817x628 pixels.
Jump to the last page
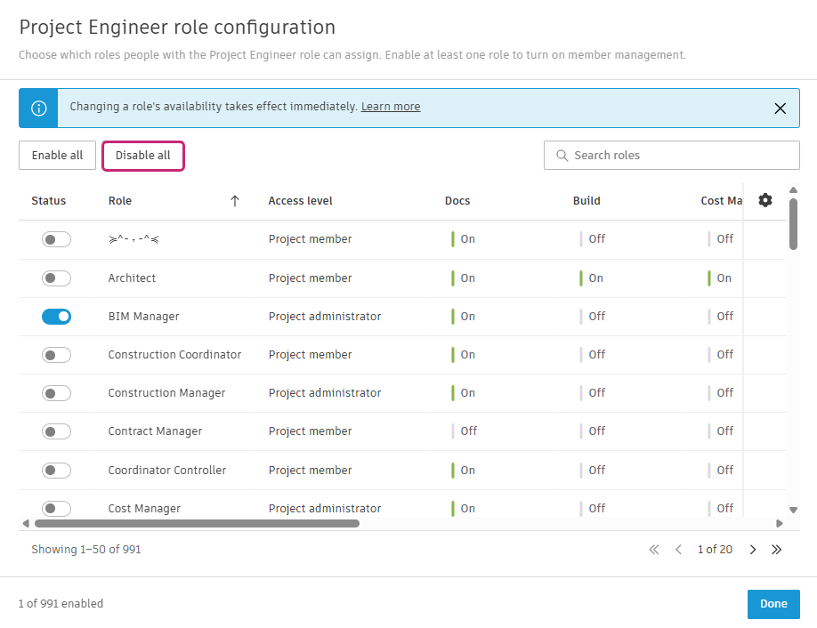[x=776, y=550]
